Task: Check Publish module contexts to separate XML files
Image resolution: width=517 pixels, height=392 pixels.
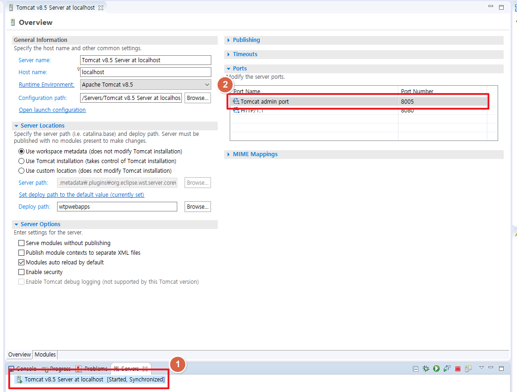Action: coord(22,253)
